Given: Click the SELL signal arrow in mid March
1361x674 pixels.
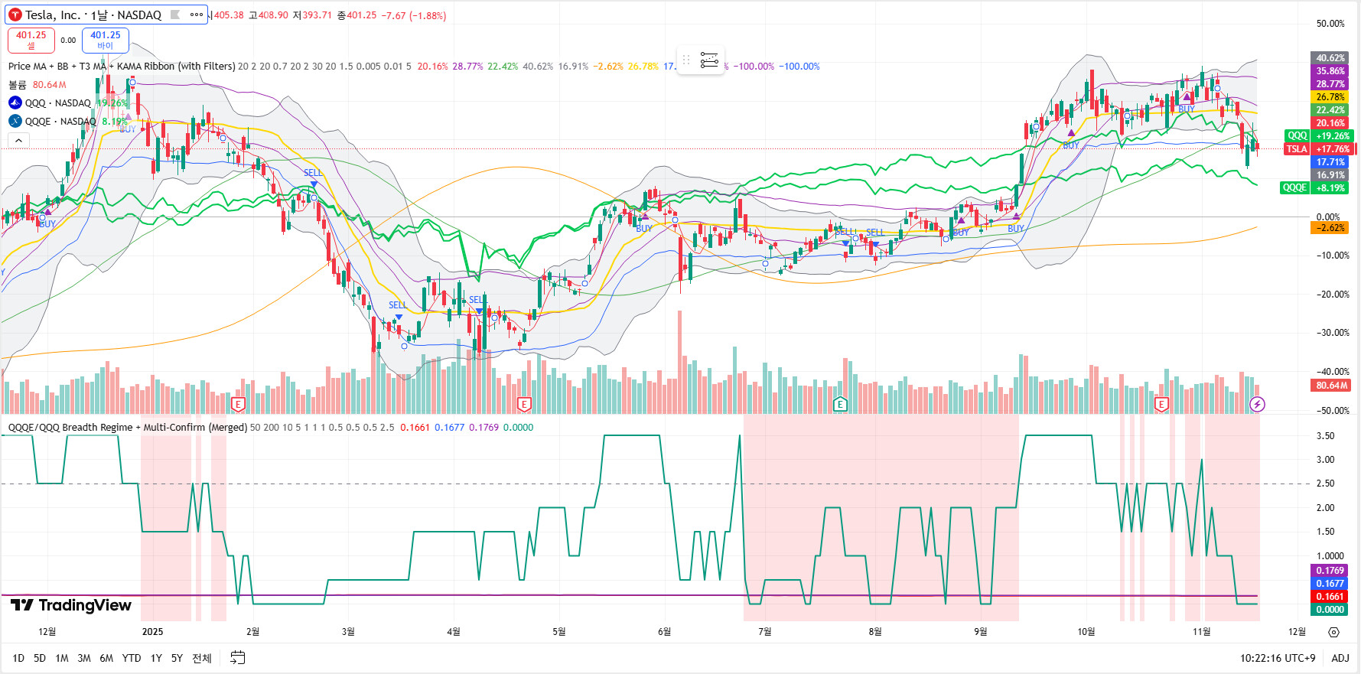Looking at the screenshot, I should tap(399, 317).
